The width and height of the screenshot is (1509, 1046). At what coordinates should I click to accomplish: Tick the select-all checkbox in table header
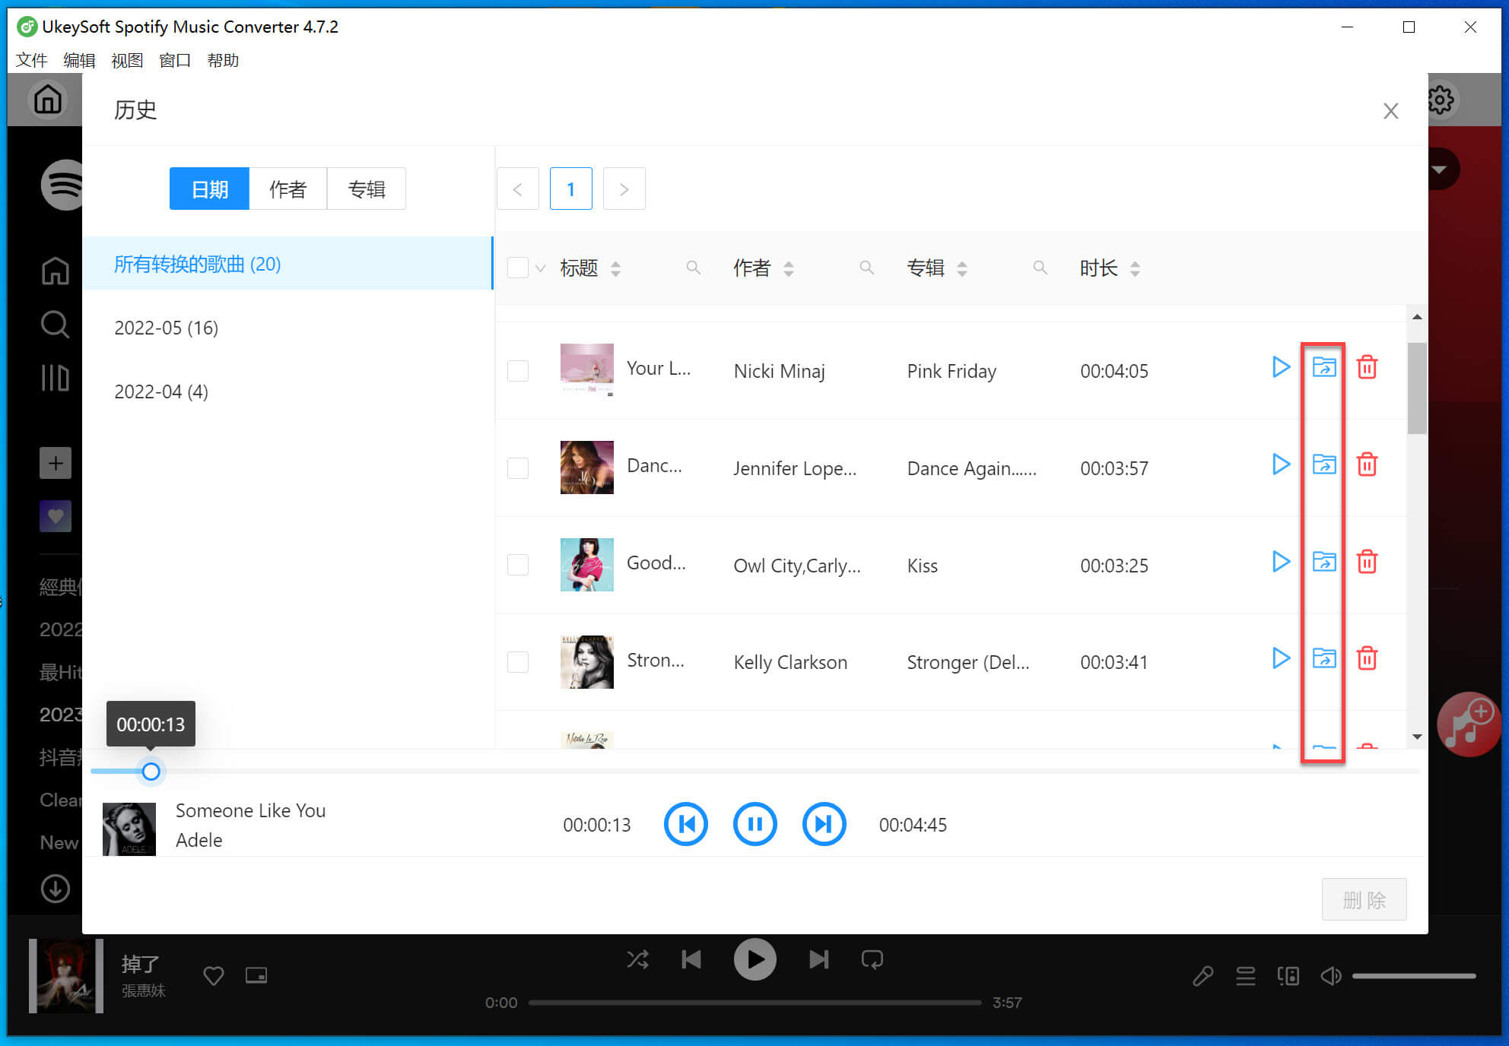click(518, 268)
